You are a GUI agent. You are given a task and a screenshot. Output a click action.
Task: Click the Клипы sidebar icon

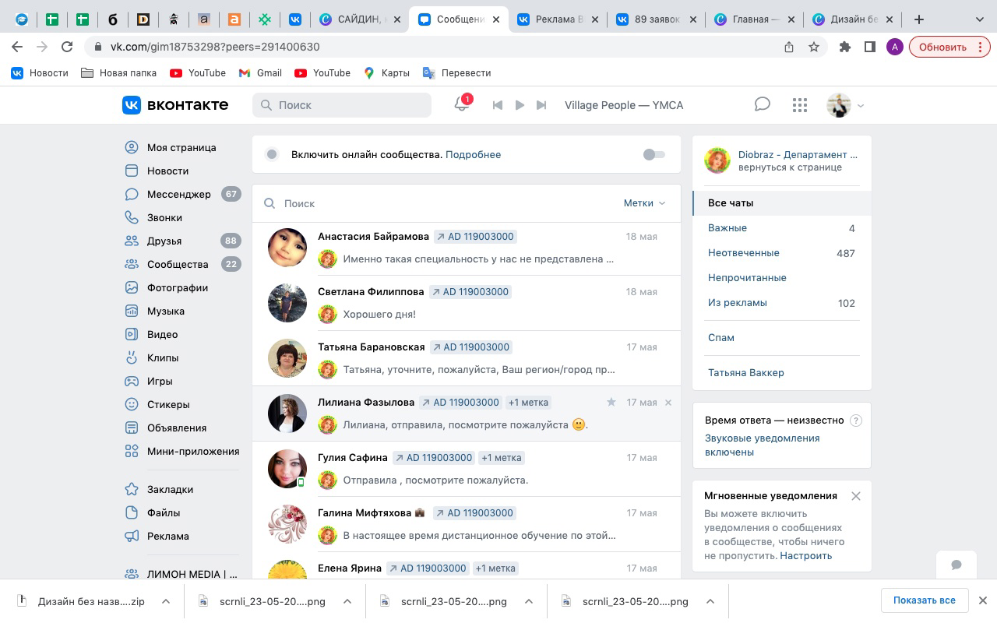coord(132,357)
